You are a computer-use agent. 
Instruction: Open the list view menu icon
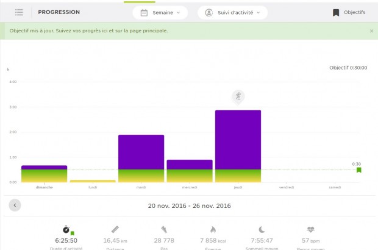pyautogui.click(x=19, y=12)
